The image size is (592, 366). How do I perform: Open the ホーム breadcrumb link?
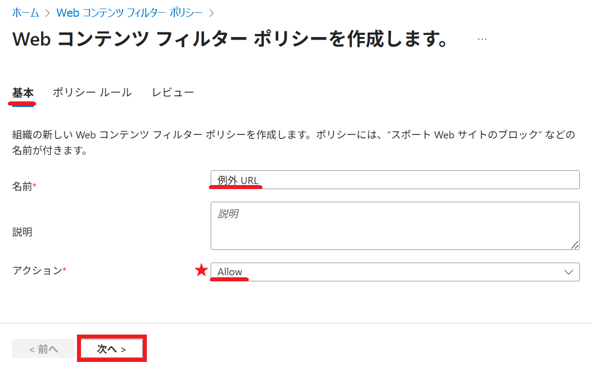25,13
